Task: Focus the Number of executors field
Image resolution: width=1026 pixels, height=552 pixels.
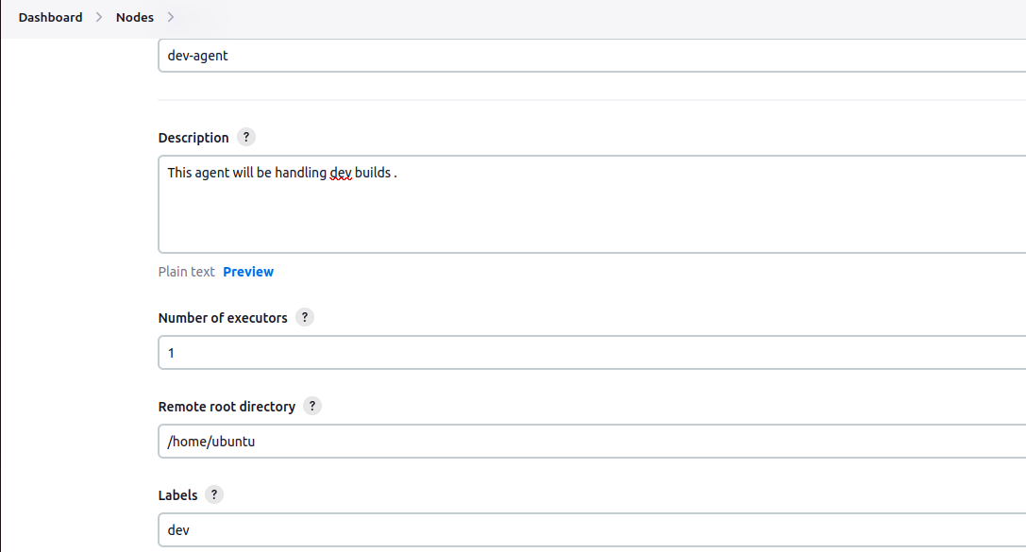Action: pyautogui.click(x=592, y=353)
